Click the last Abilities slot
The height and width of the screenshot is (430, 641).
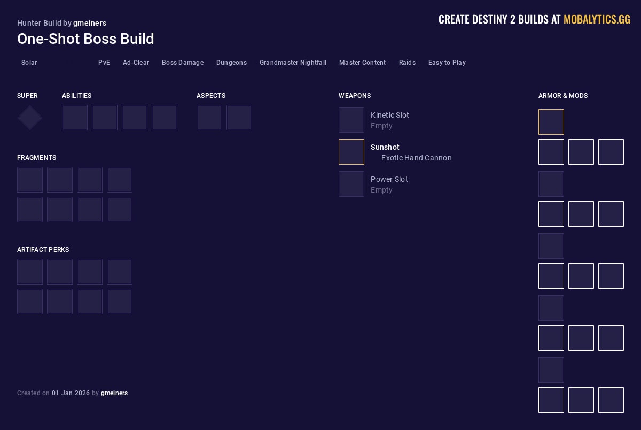click(165, 118)
